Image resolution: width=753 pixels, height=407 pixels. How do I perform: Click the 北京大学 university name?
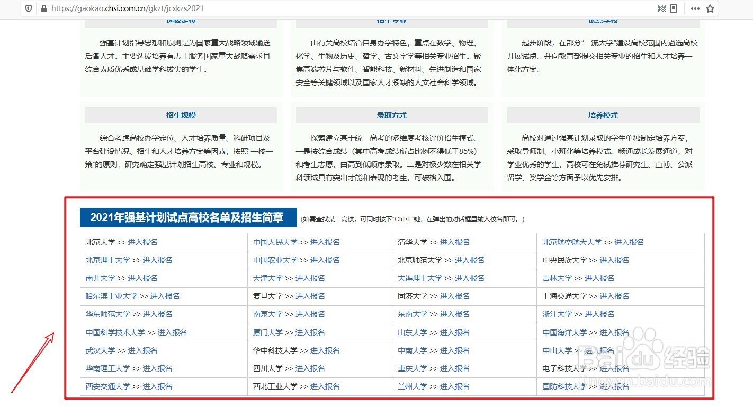coord(101,242)
